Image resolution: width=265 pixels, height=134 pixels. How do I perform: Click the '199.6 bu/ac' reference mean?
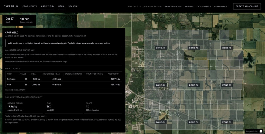pos(56,85)
